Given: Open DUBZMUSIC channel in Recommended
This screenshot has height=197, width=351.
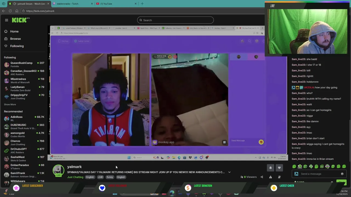Looking at the screenshot, I should pos(24,126).
